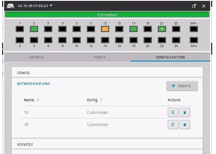Switch to the Details tab
Image resolution: width=216 pixels, height=154 pixels.
37,57
